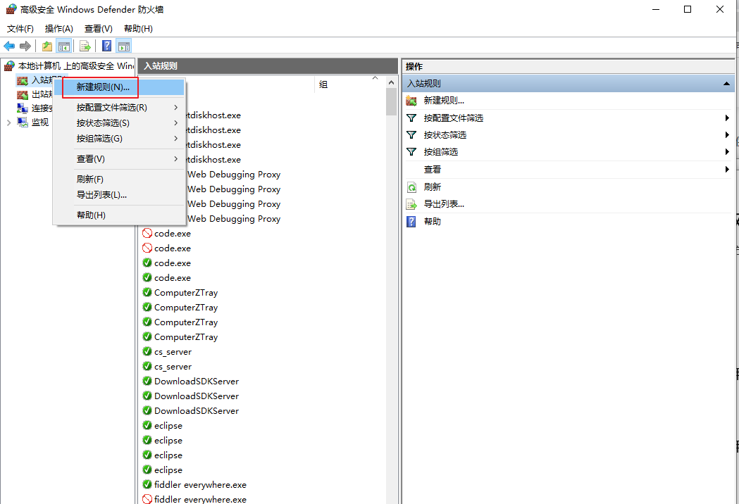Click the rules list scrollbar up arrow
Screen dimensions: 739x504
click(391, 83)
